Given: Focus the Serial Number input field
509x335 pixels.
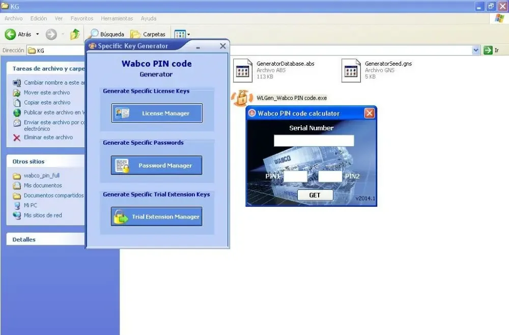Looking at the screenshot, I should (x=314, y=141).
